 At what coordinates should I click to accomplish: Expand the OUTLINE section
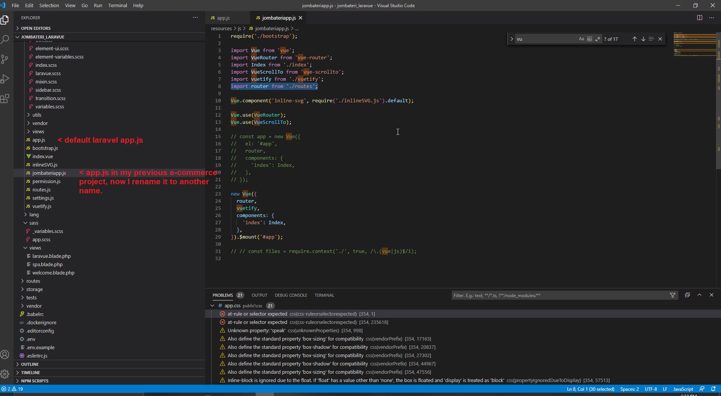30,364
